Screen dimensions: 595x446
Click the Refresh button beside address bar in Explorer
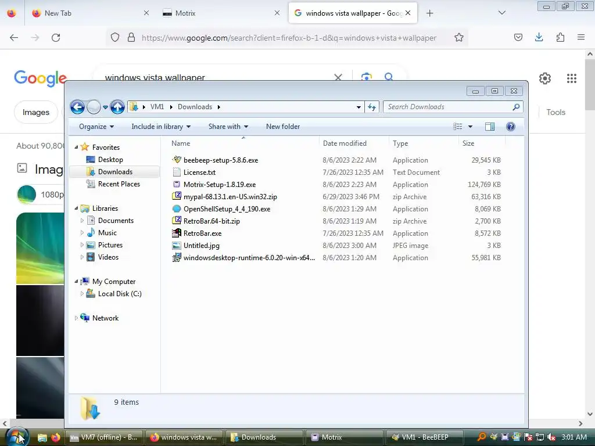pos(372,107)
